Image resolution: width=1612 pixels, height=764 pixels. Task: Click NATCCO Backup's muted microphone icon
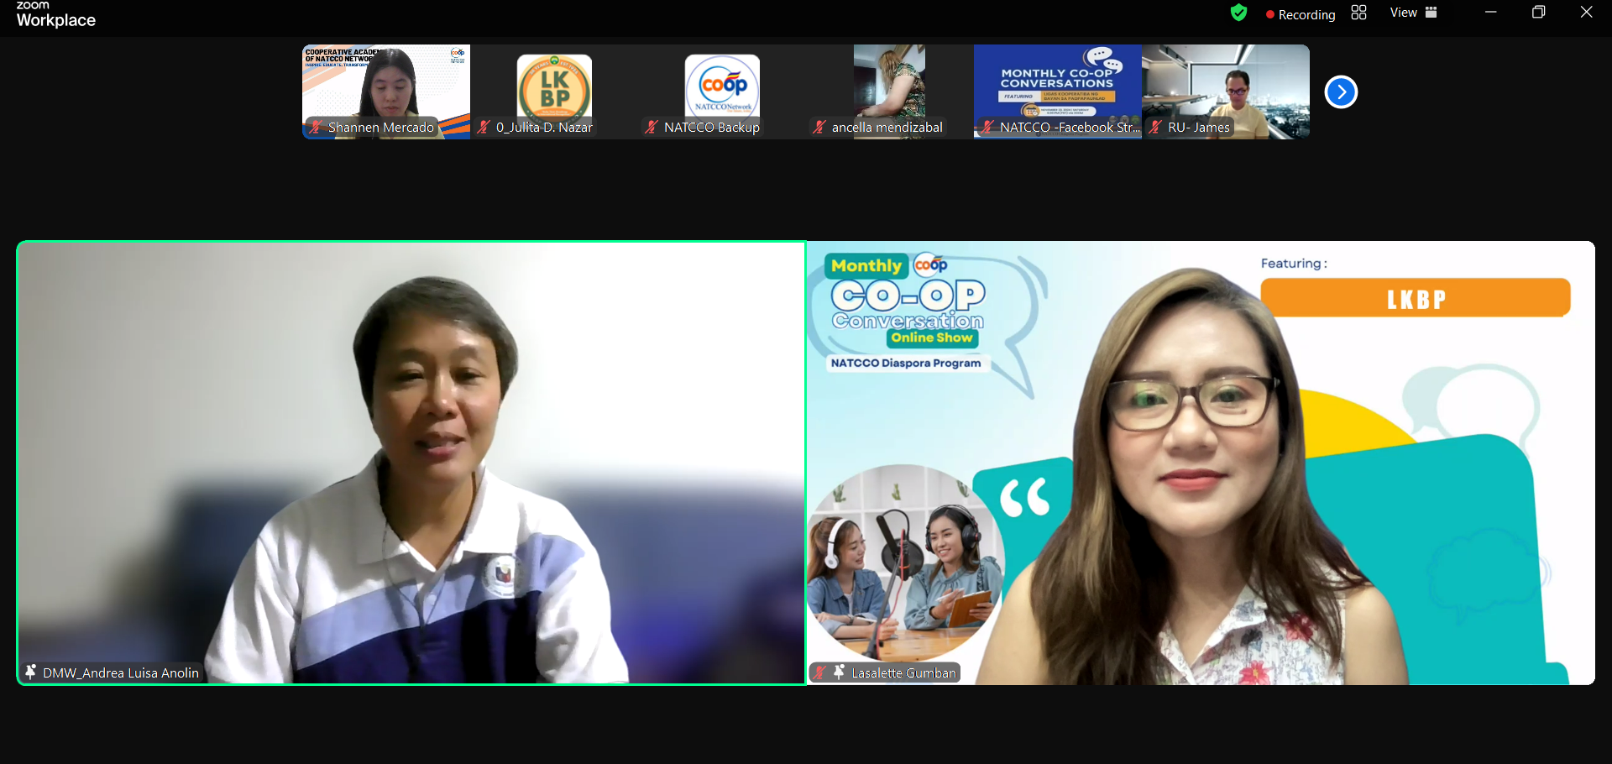(x=652, y=128)
